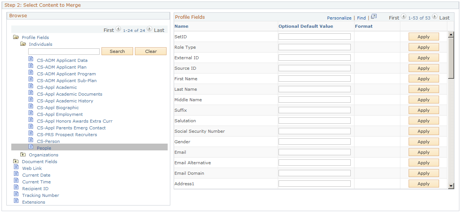
Task: Click document icon beside CS-Appl Honors Awards Extra Curr
Action: point(31,120)
